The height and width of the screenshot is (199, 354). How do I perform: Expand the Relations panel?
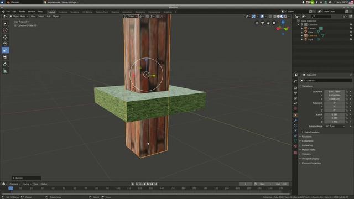[x=306, y=137]
